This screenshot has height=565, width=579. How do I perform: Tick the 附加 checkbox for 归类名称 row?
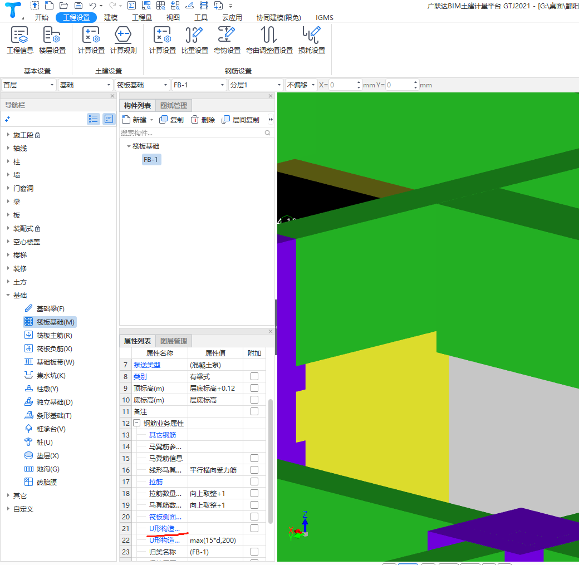[x=254, y=552]
